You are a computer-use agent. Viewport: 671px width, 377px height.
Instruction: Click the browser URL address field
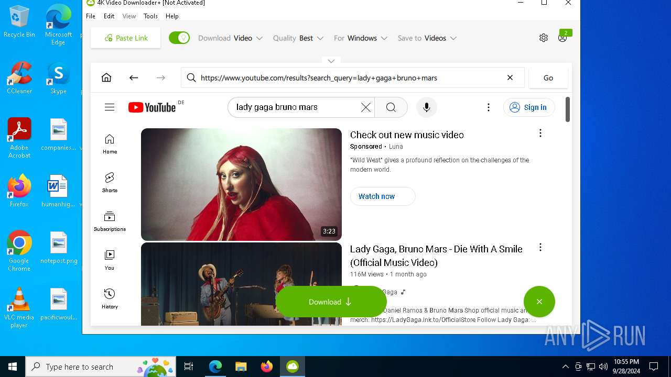353,77
